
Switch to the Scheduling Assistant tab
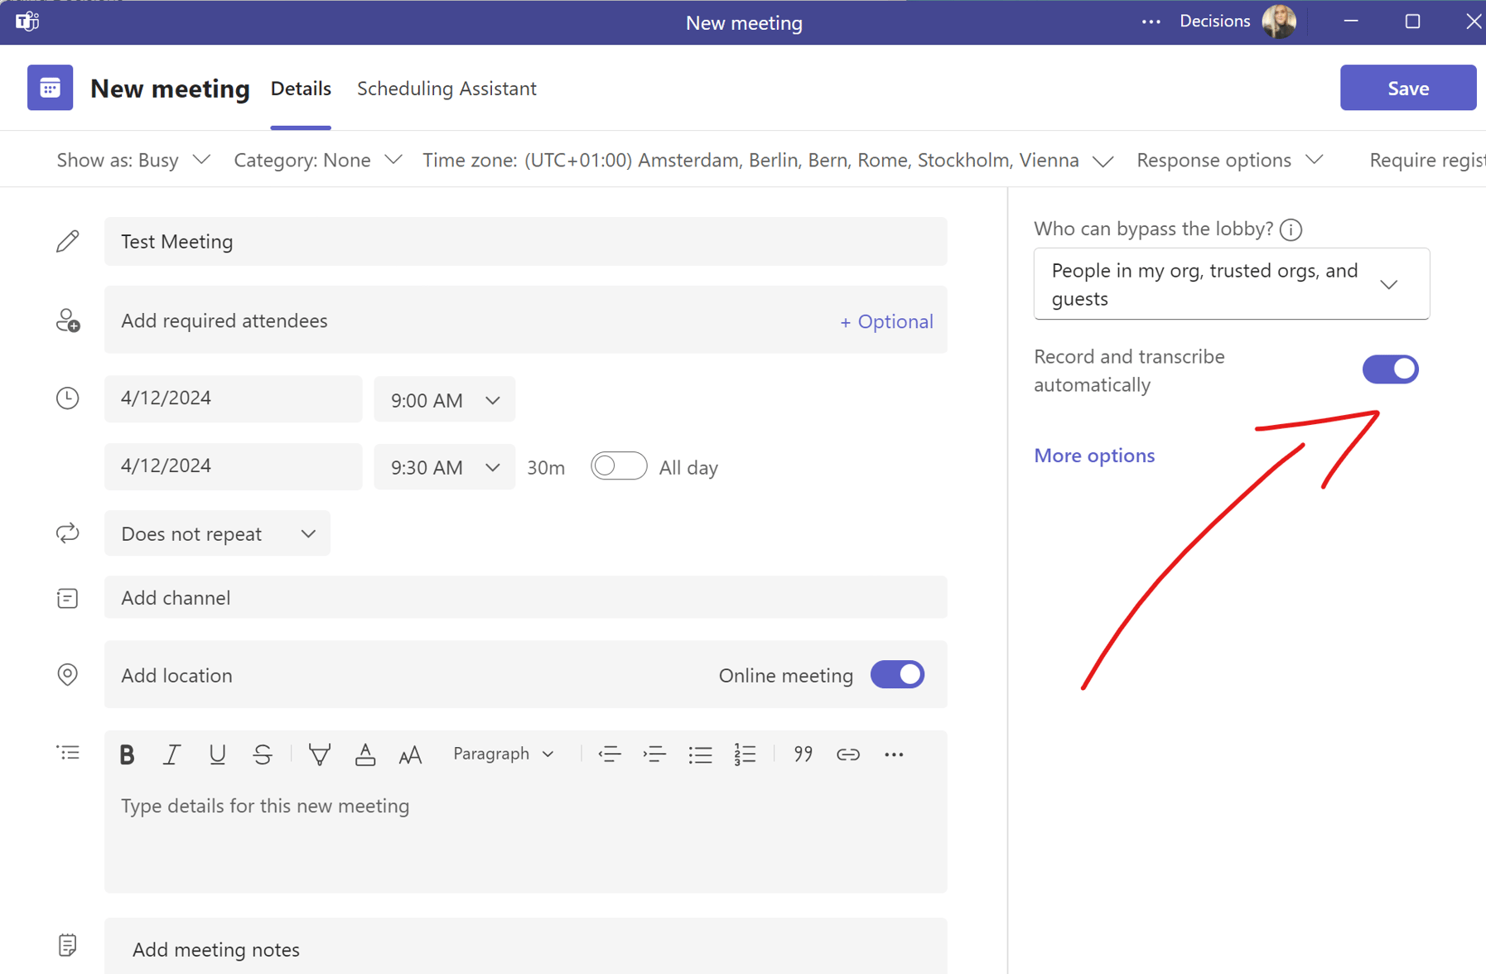tap(446, 88)
